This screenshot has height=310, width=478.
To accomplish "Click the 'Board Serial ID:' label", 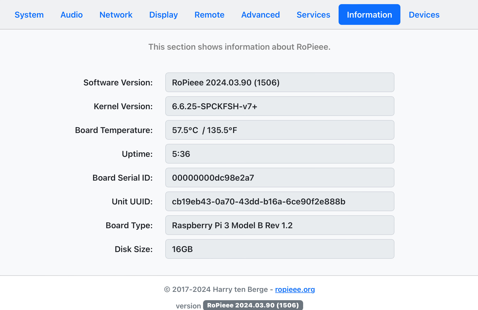I will (x=123, y=178).
